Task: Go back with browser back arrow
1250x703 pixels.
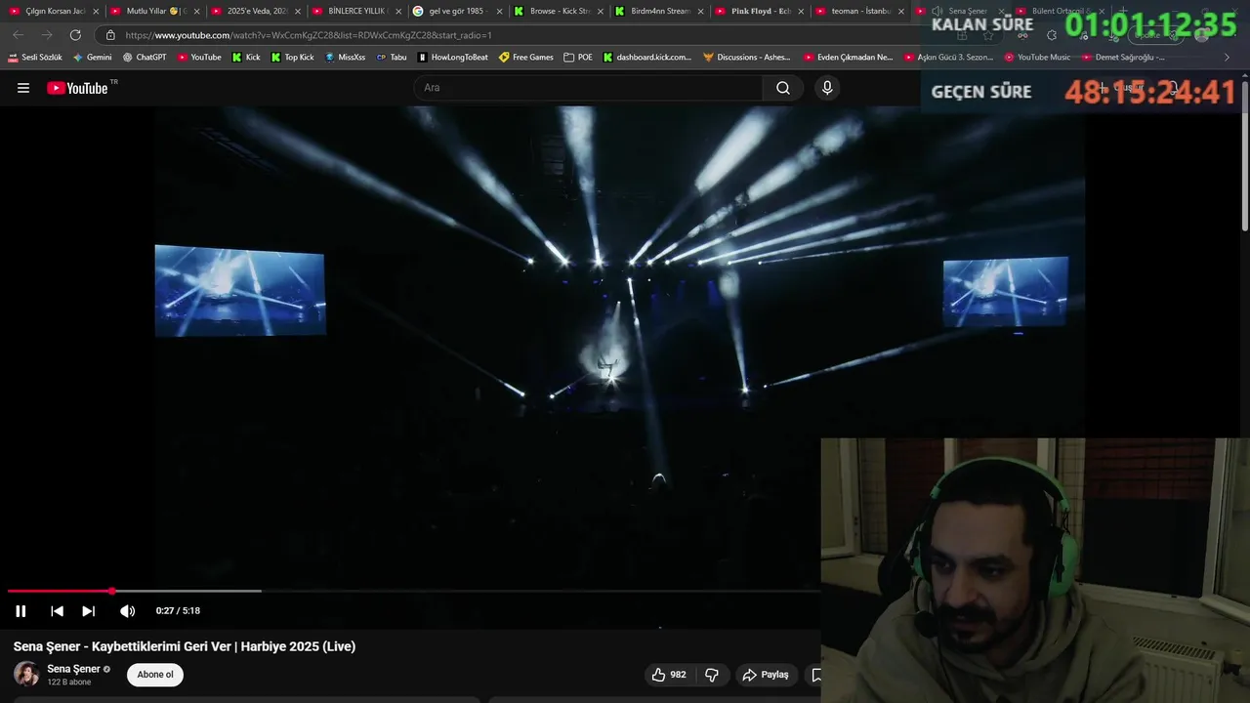Action: (x=19, y=35)
